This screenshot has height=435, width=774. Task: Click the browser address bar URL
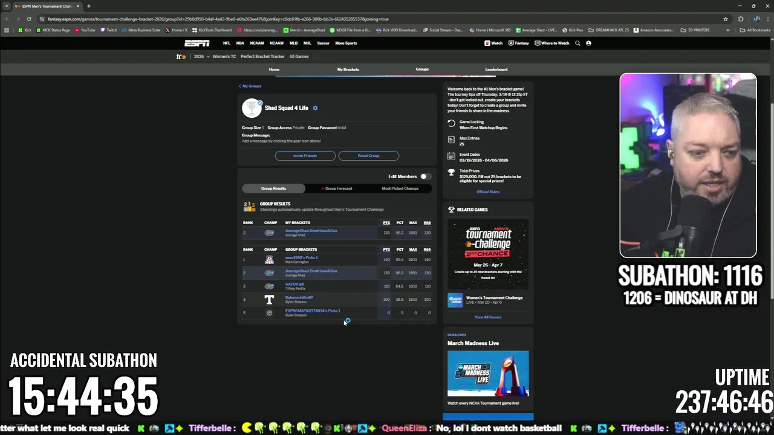[218, 19]
